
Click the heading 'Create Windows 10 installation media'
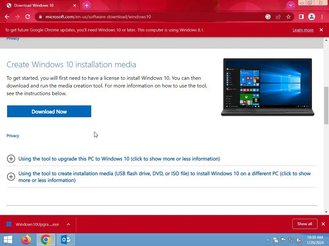point(71,64)
